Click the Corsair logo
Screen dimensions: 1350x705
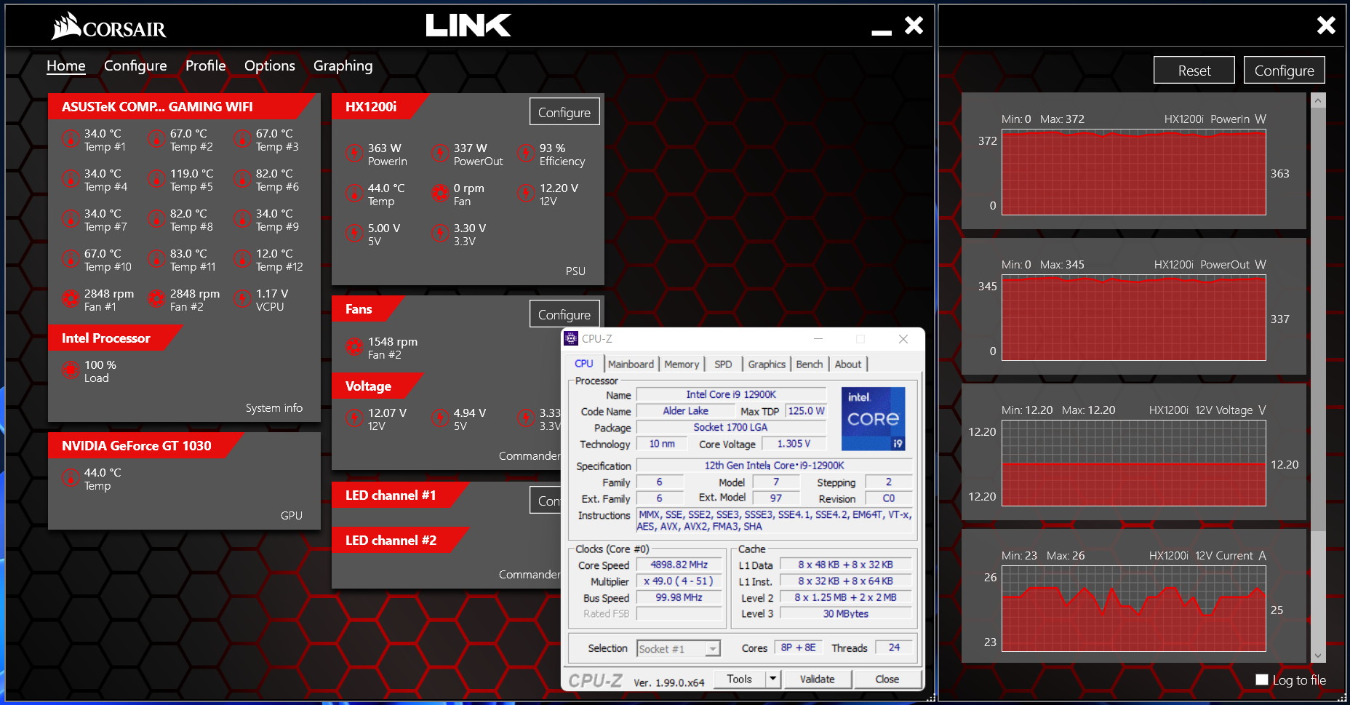[x=109, y=26]
